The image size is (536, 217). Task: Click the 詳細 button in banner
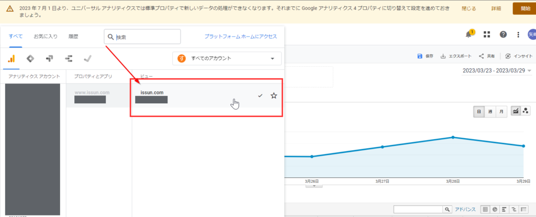496,8
